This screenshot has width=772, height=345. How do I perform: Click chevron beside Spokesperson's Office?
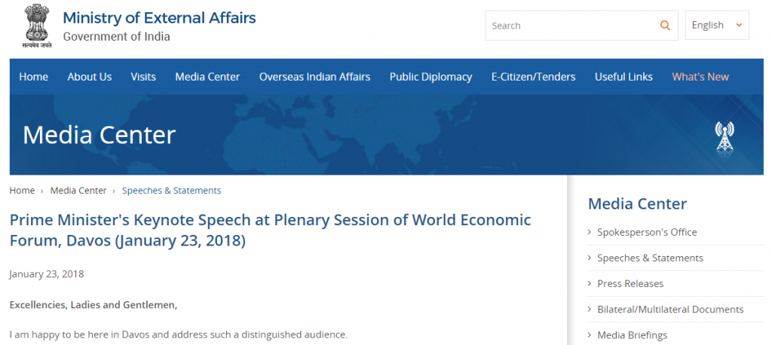coord(590,232)
